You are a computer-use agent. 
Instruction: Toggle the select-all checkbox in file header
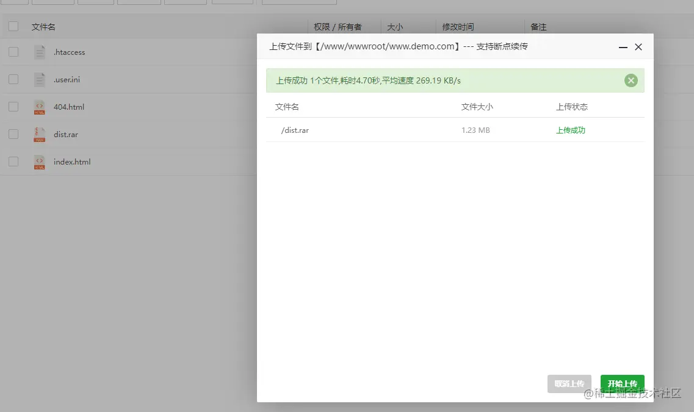(x=13, y=26)
